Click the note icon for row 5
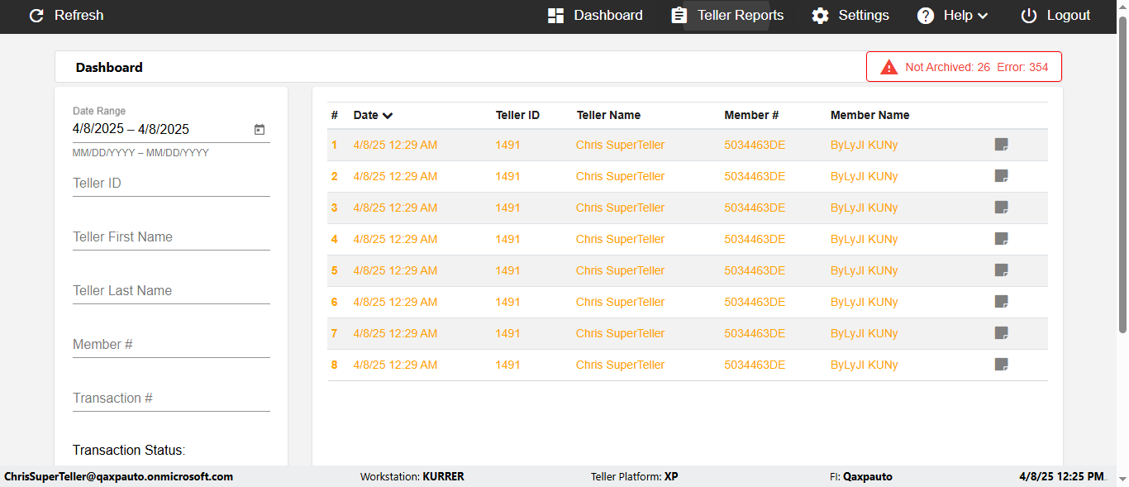 tap(1001, 270)
